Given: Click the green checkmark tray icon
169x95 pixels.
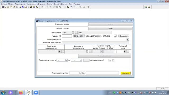Looking at the screenshot, I should pos(114,93).
